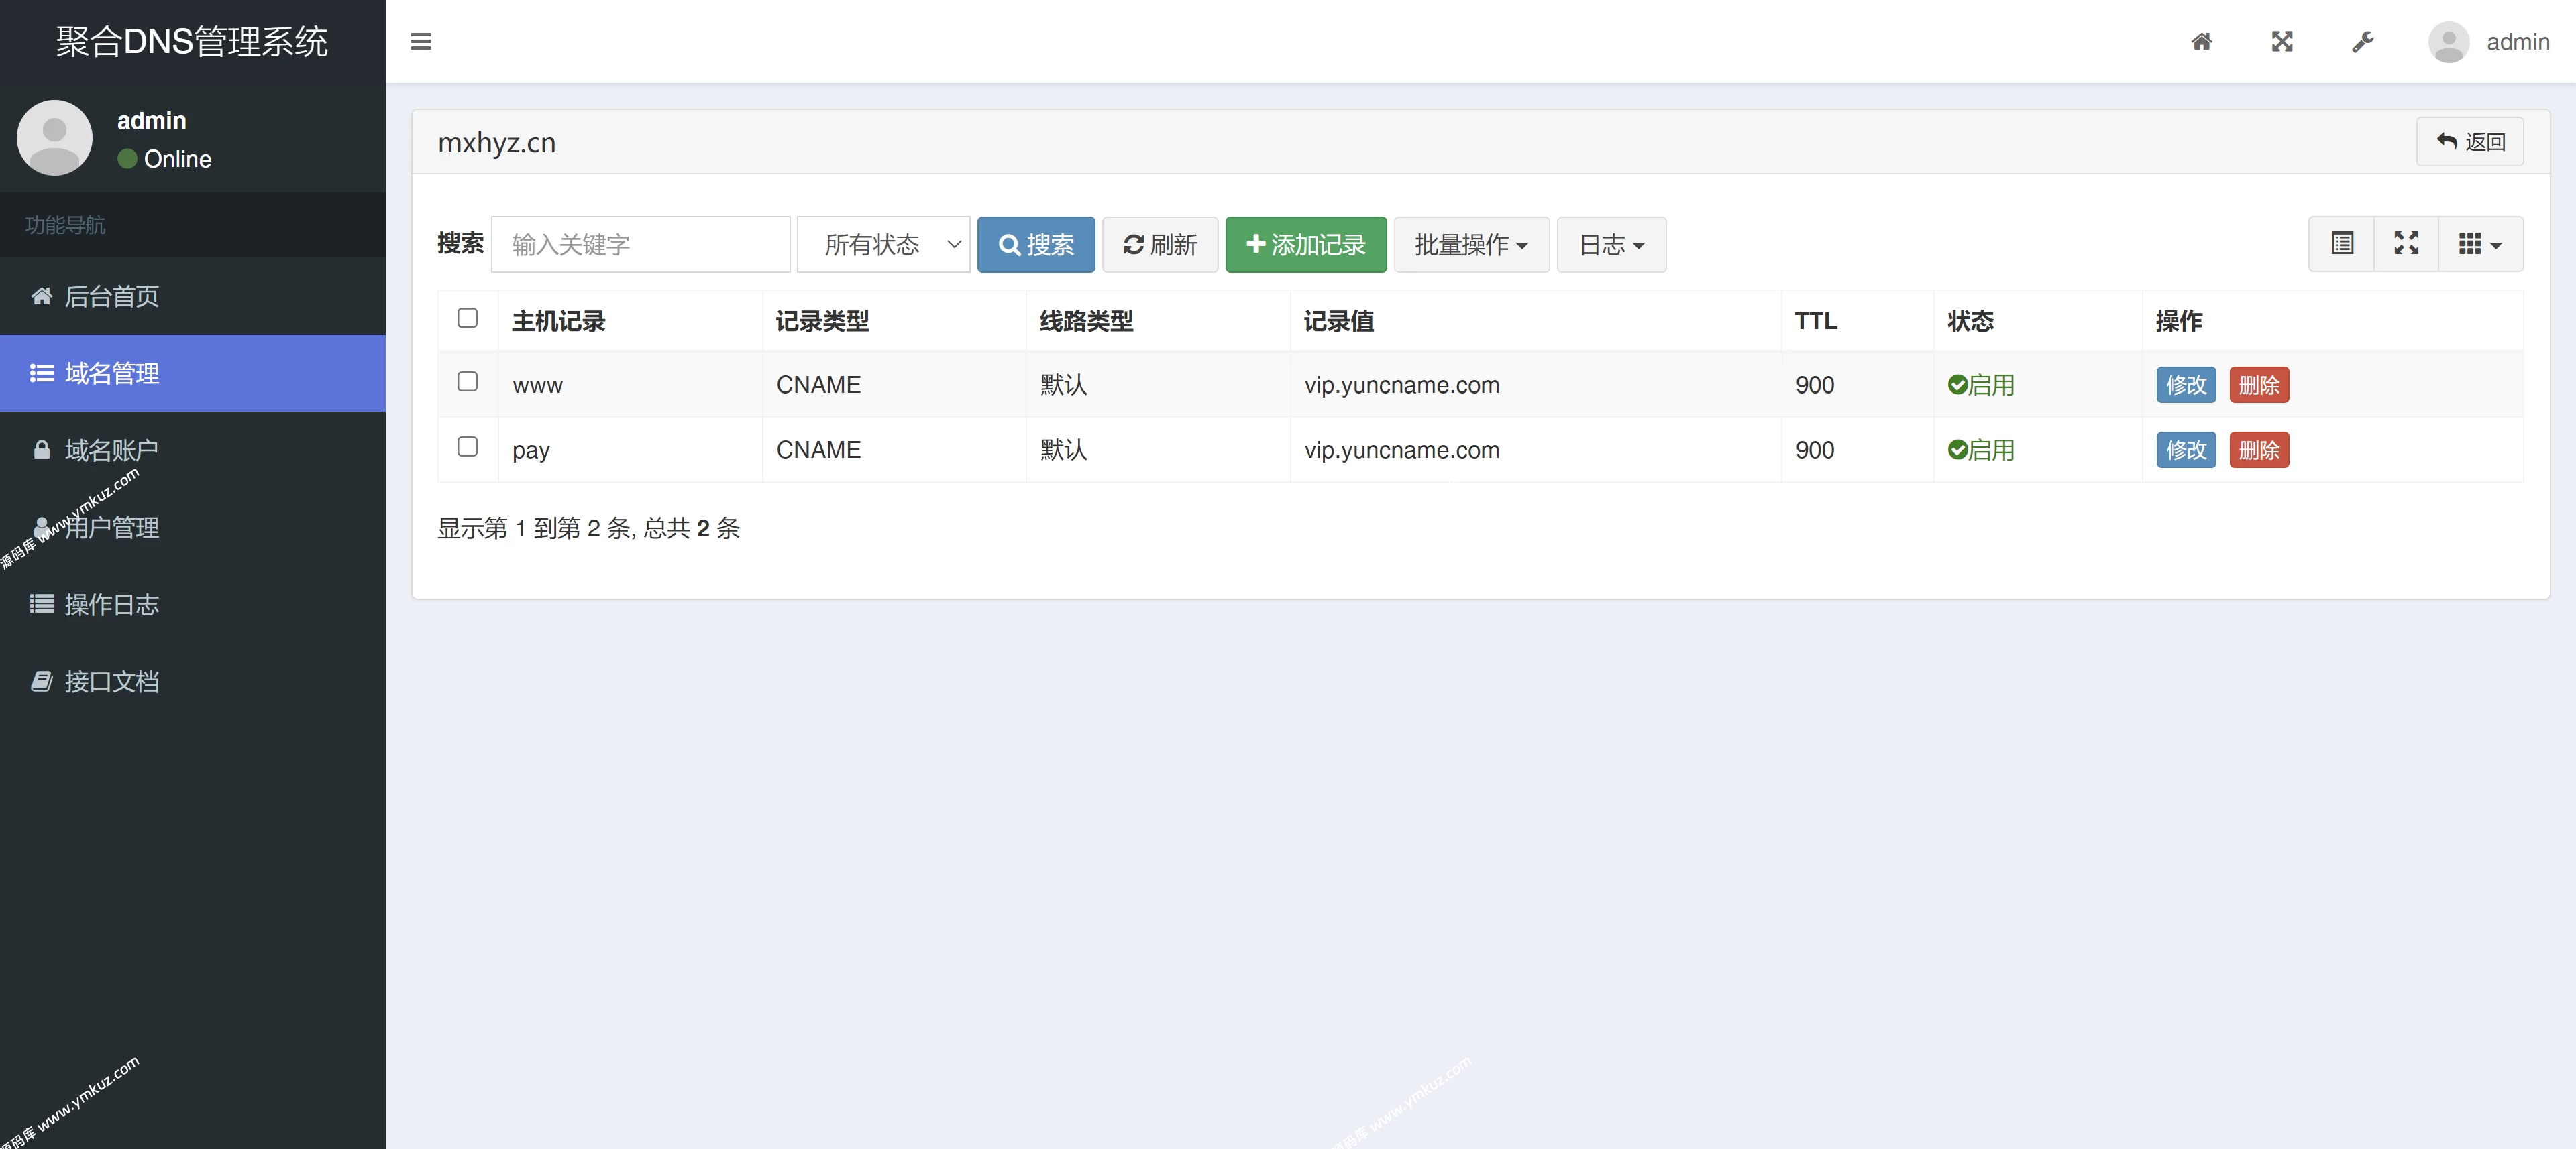Click the 添加记录 button
Viewport: 2576px width, 1149px height.
pyautogui.click(x=1305, y=245)
